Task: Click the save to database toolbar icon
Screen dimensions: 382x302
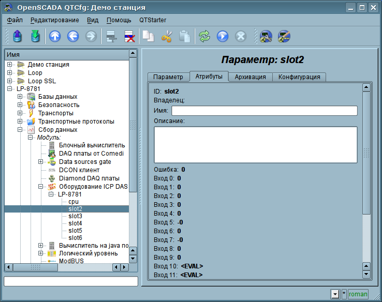Action: [35, 37]
